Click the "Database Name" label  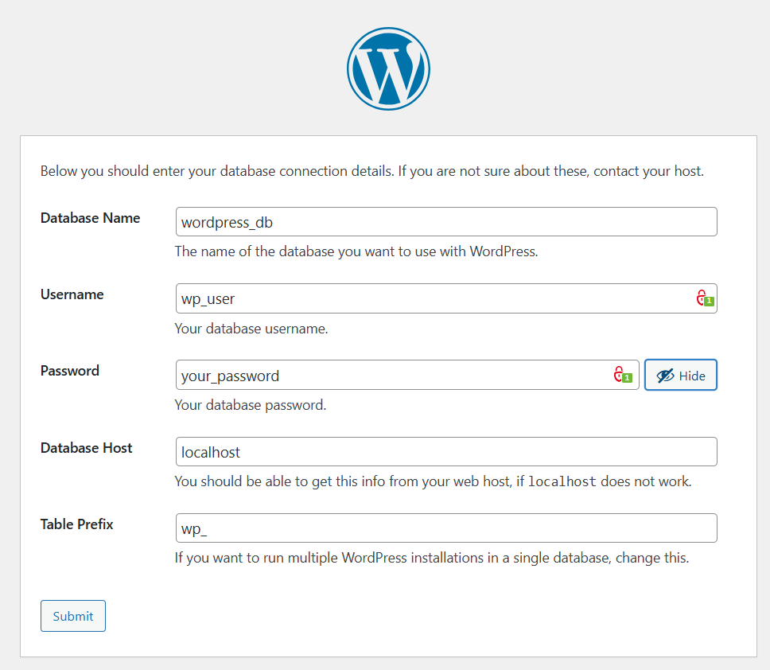tap(90, 218)
